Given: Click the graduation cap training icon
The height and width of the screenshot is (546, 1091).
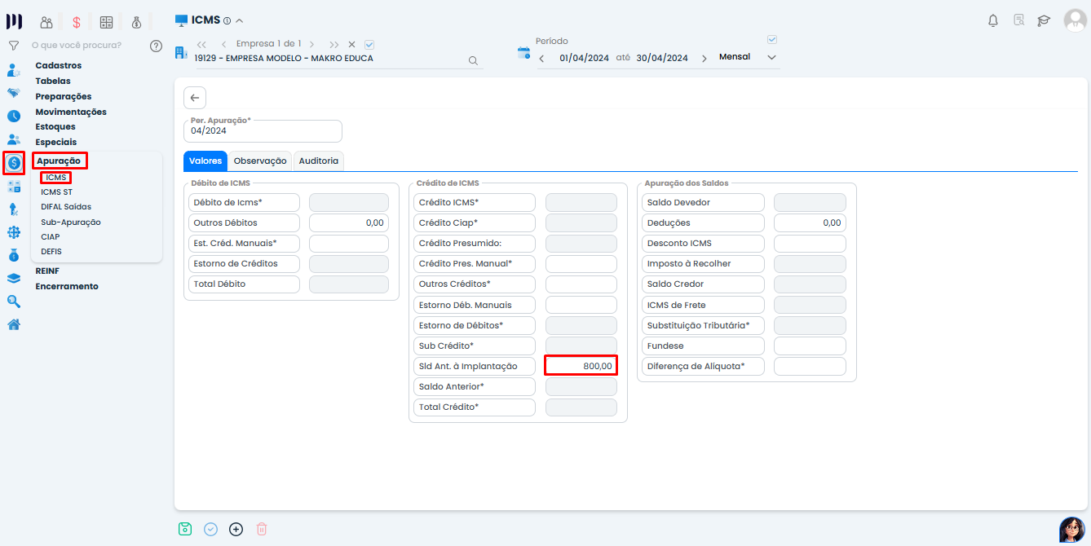Looking at the screenshot, I should (1044, 21).
